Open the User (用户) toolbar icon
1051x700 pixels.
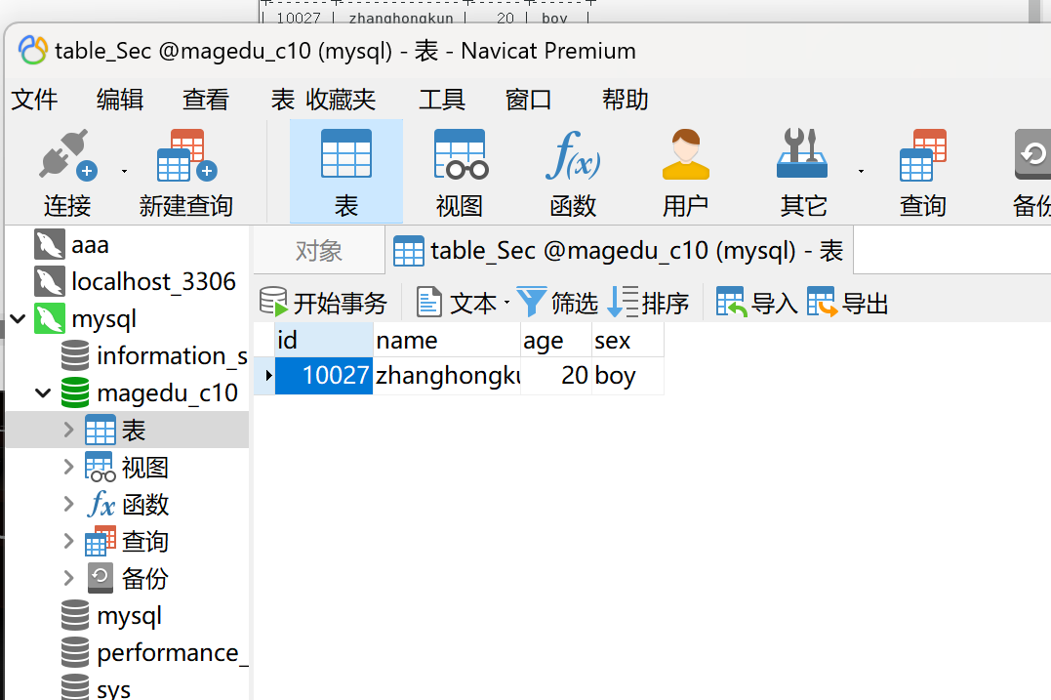pos(685,173)
